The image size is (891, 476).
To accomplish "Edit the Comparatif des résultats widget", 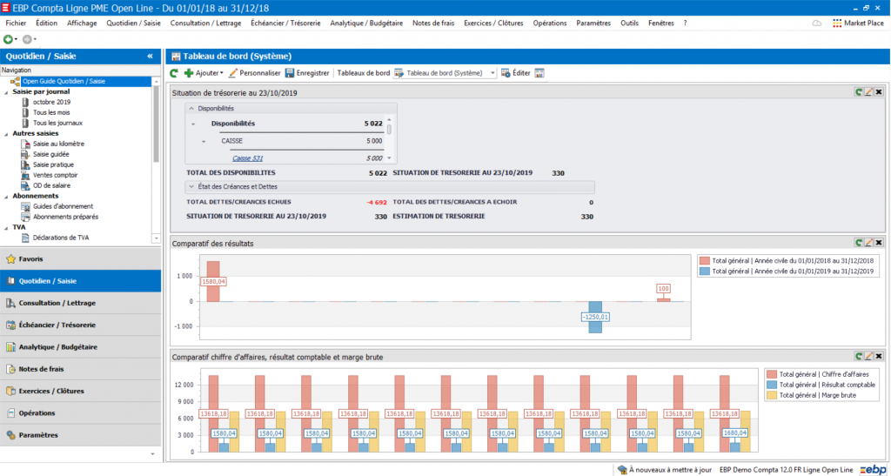I will pyautogui.click(x=868, y=243).
